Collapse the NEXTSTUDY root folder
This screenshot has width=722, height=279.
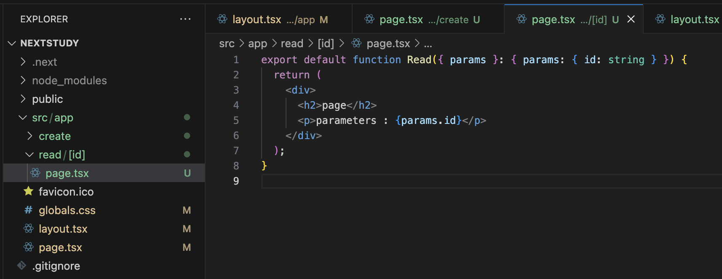tap(12, 43)
